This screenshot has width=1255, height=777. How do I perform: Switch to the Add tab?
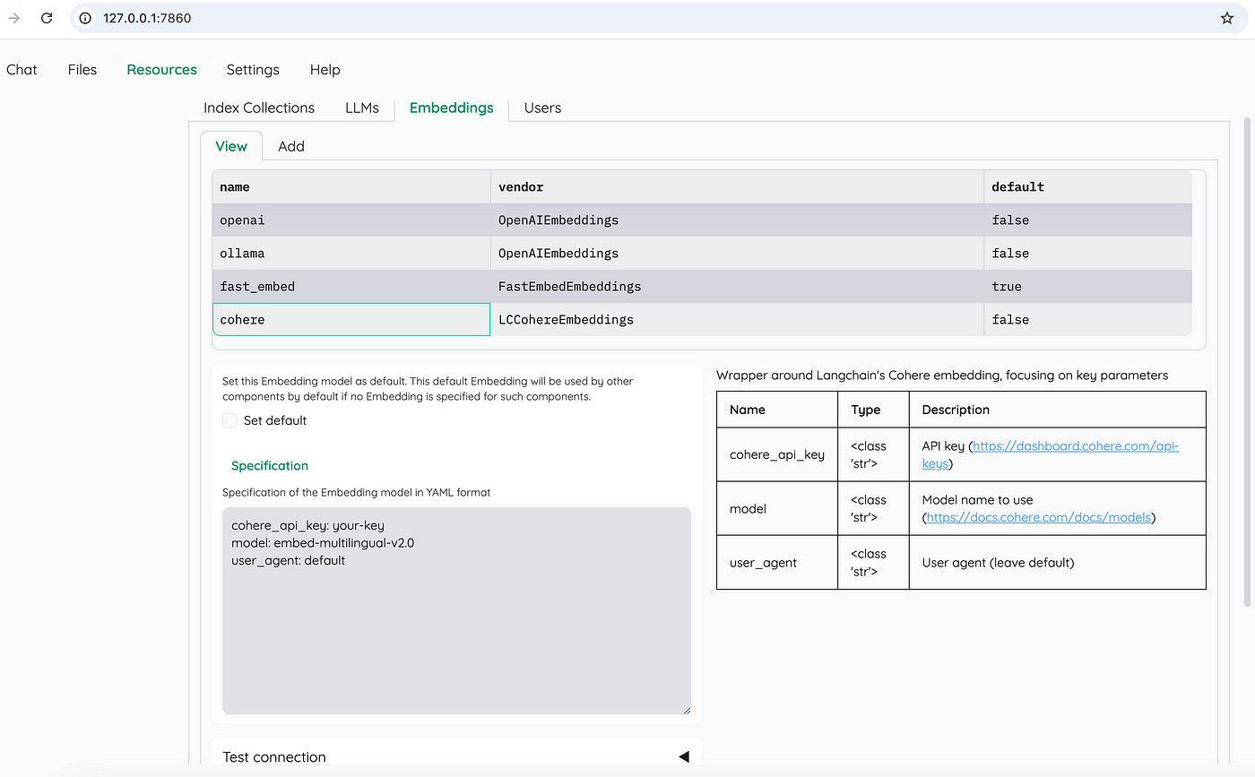290,146
